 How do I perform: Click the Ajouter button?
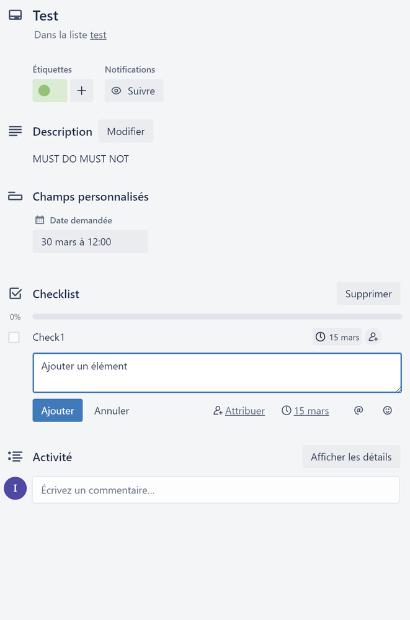click(x=58, y=410)
